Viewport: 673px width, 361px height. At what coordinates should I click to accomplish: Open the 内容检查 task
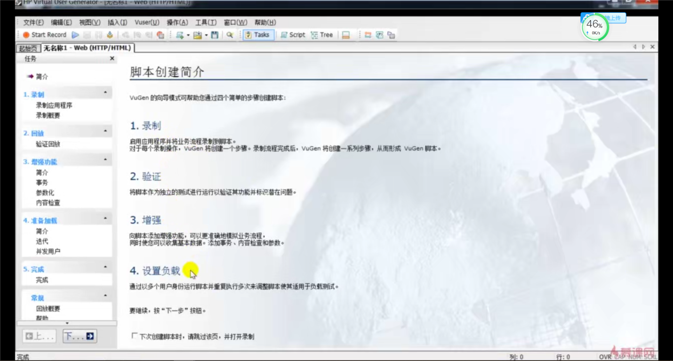pyautogui.click(x=48, y=203)
